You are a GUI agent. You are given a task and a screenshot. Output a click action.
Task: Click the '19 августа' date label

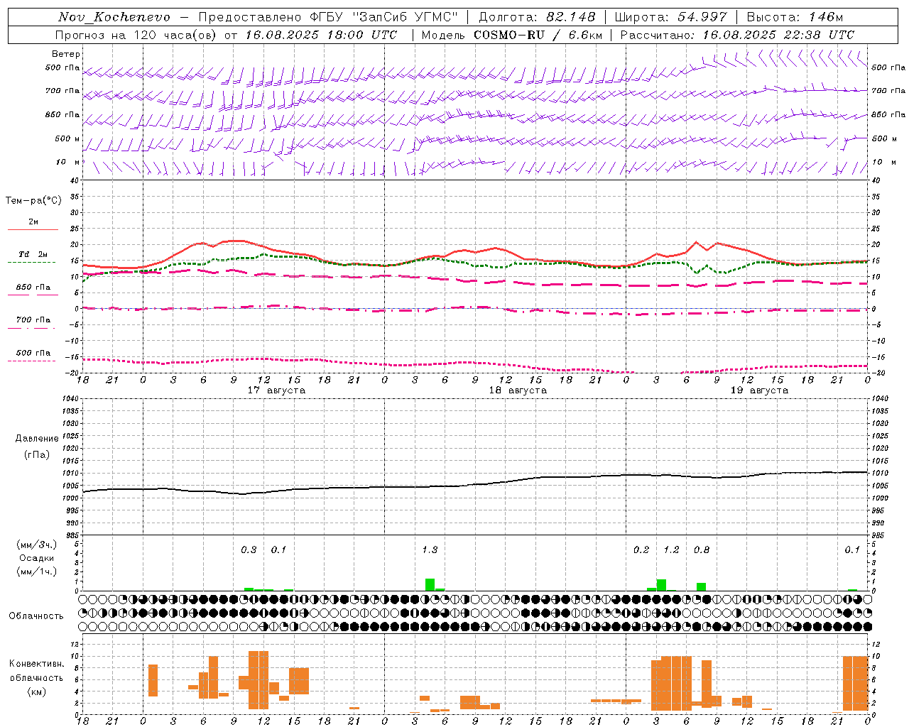tap(759, 390)
